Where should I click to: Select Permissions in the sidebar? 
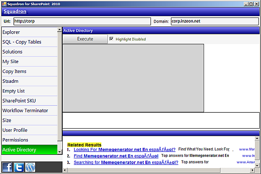tap(30, 140)
